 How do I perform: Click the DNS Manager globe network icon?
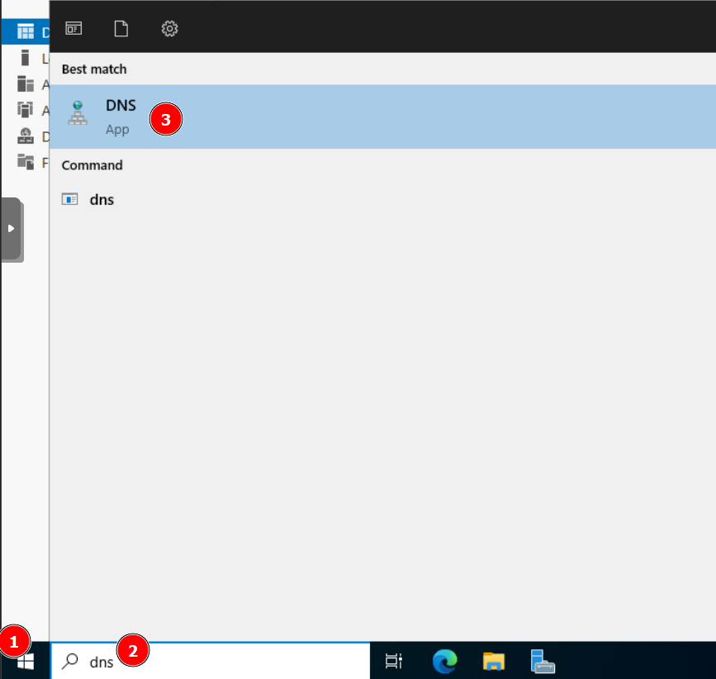[78, 113]
